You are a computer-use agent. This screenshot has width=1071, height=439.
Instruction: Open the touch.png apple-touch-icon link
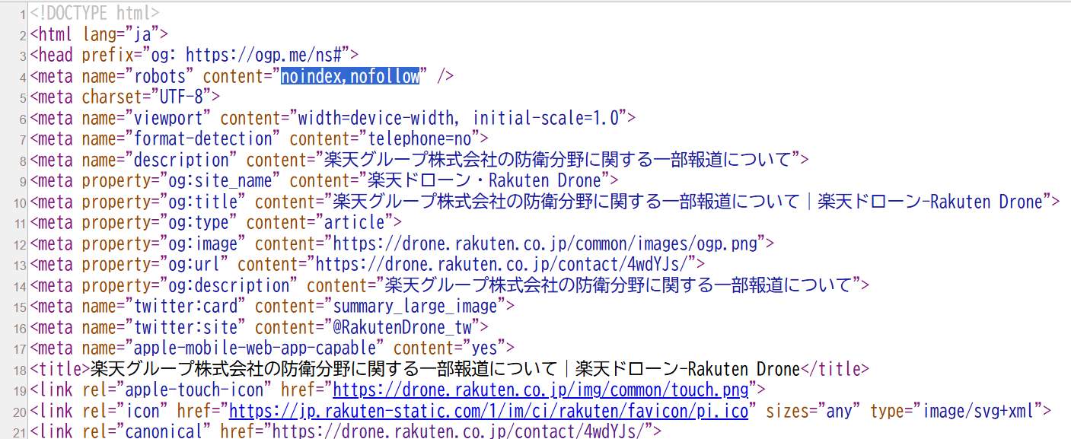pos(541,390)
